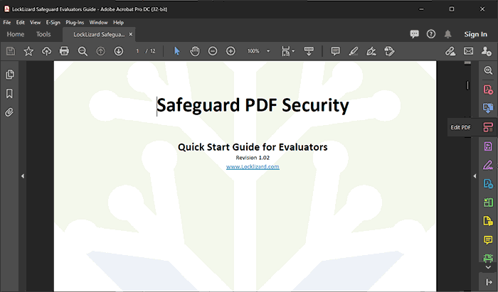Image resolution: width=498 pixels, height=292 pixels.
Task: Click the scrolling mode toolbar icon
Action: point(309,51)
